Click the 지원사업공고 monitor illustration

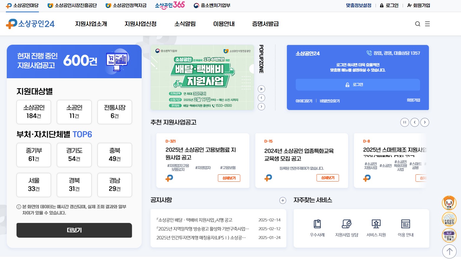[x=117, y=61]
